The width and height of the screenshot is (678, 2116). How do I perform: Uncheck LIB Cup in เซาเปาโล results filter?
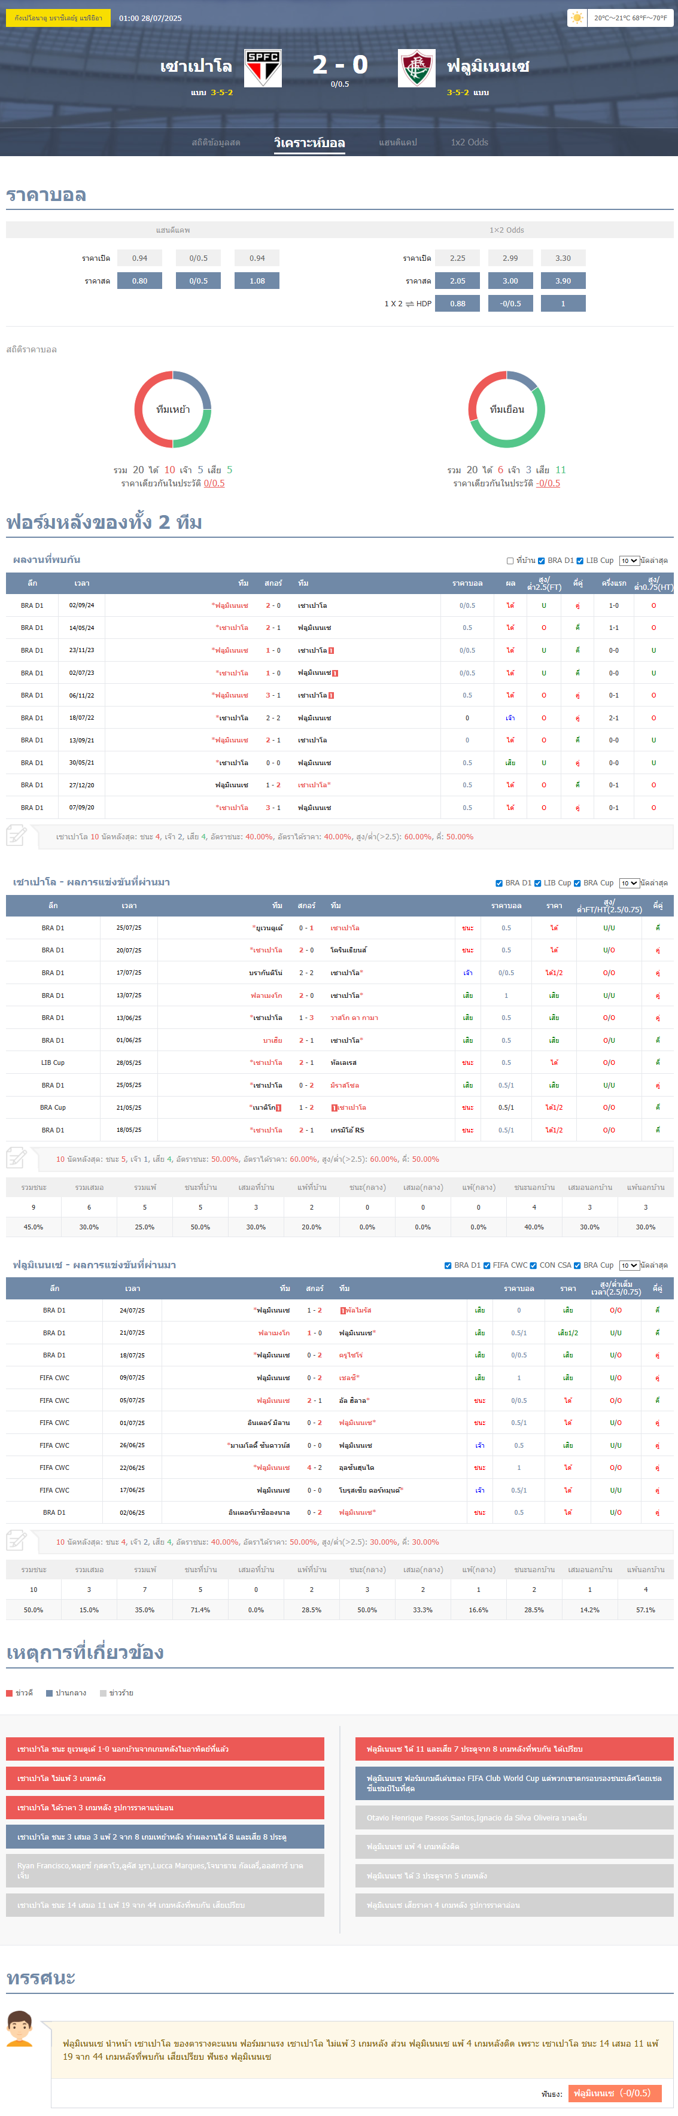tap(537, 883)
